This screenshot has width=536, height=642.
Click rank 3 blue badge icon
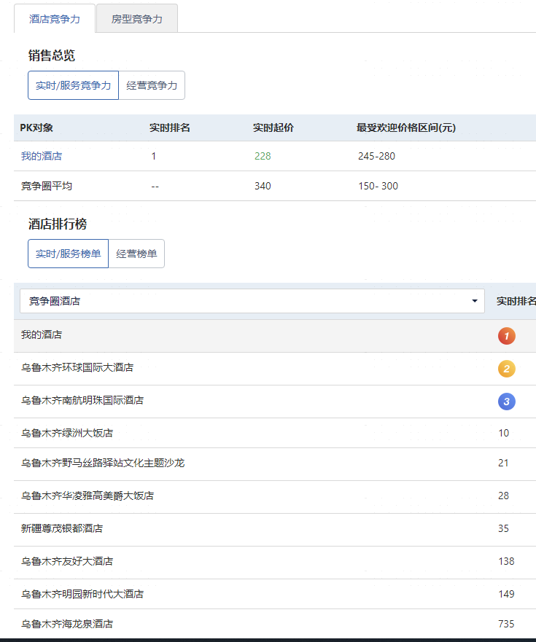coord(507,402)
